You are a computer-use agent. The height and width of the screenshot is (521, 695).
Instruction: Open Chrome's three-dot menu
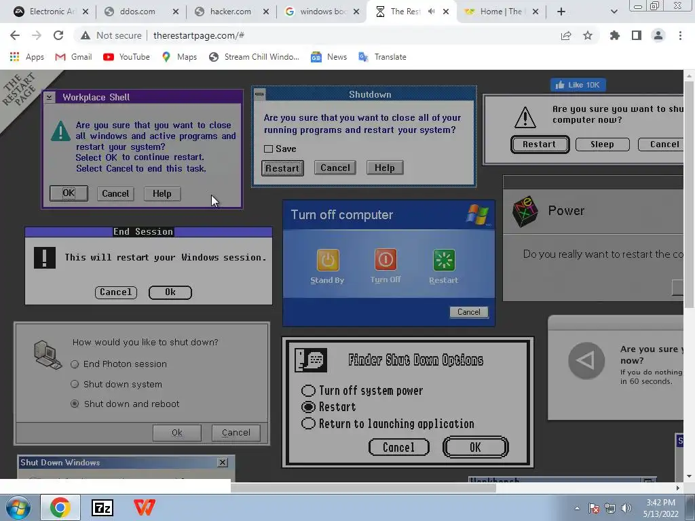point(680,35)
